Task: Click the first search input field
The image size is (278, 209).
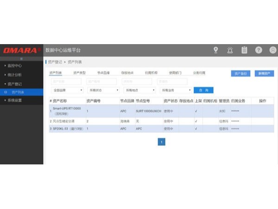Action: pyautogui.click(x=67, y=81)
